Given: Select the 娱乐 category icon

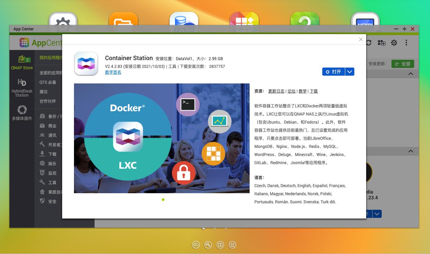Looking at the screenshot, I should tap(42, 163).
